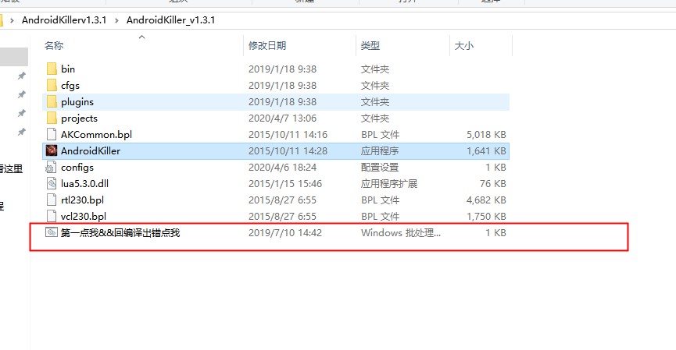
Task: Sort files by the 大小 column header
Action: coord(464,45)
